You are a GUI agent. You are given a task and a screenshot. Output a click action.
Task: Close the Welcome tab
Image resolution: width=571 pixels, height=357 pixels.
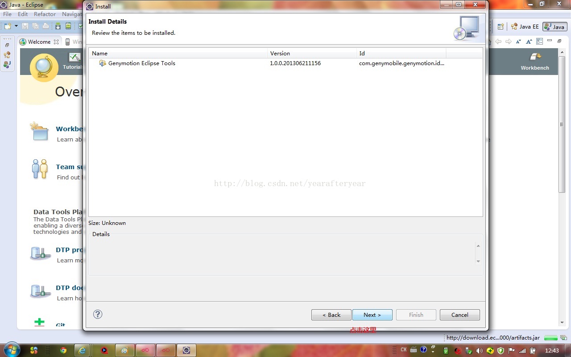(x=56, y=42)
